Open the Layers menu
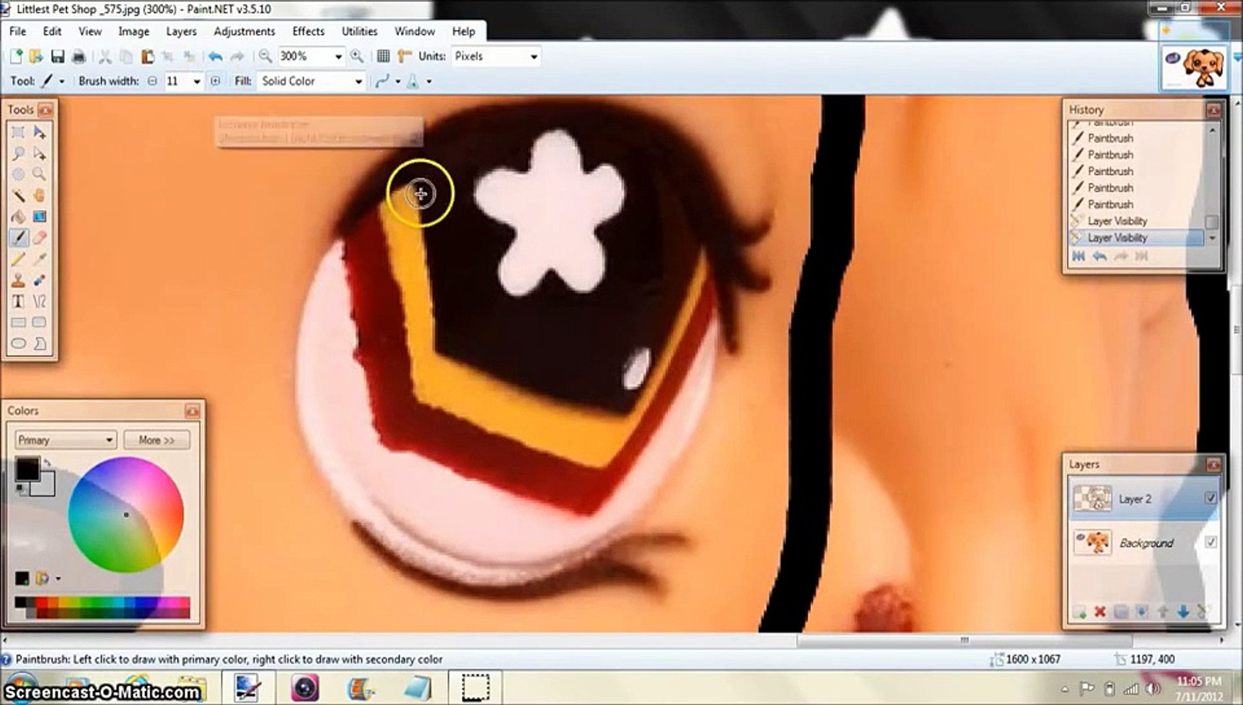Screen dimensions: 1243x705 181,31
